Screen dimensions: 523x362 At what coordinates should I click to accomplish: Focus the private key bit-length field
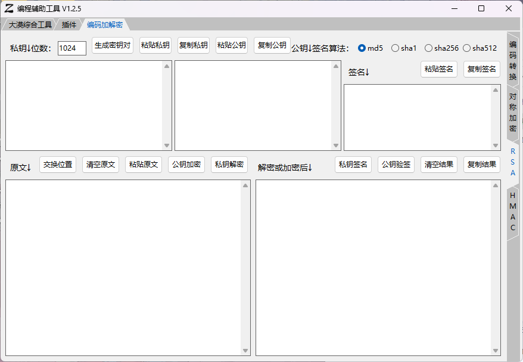(x=71, y=48)
